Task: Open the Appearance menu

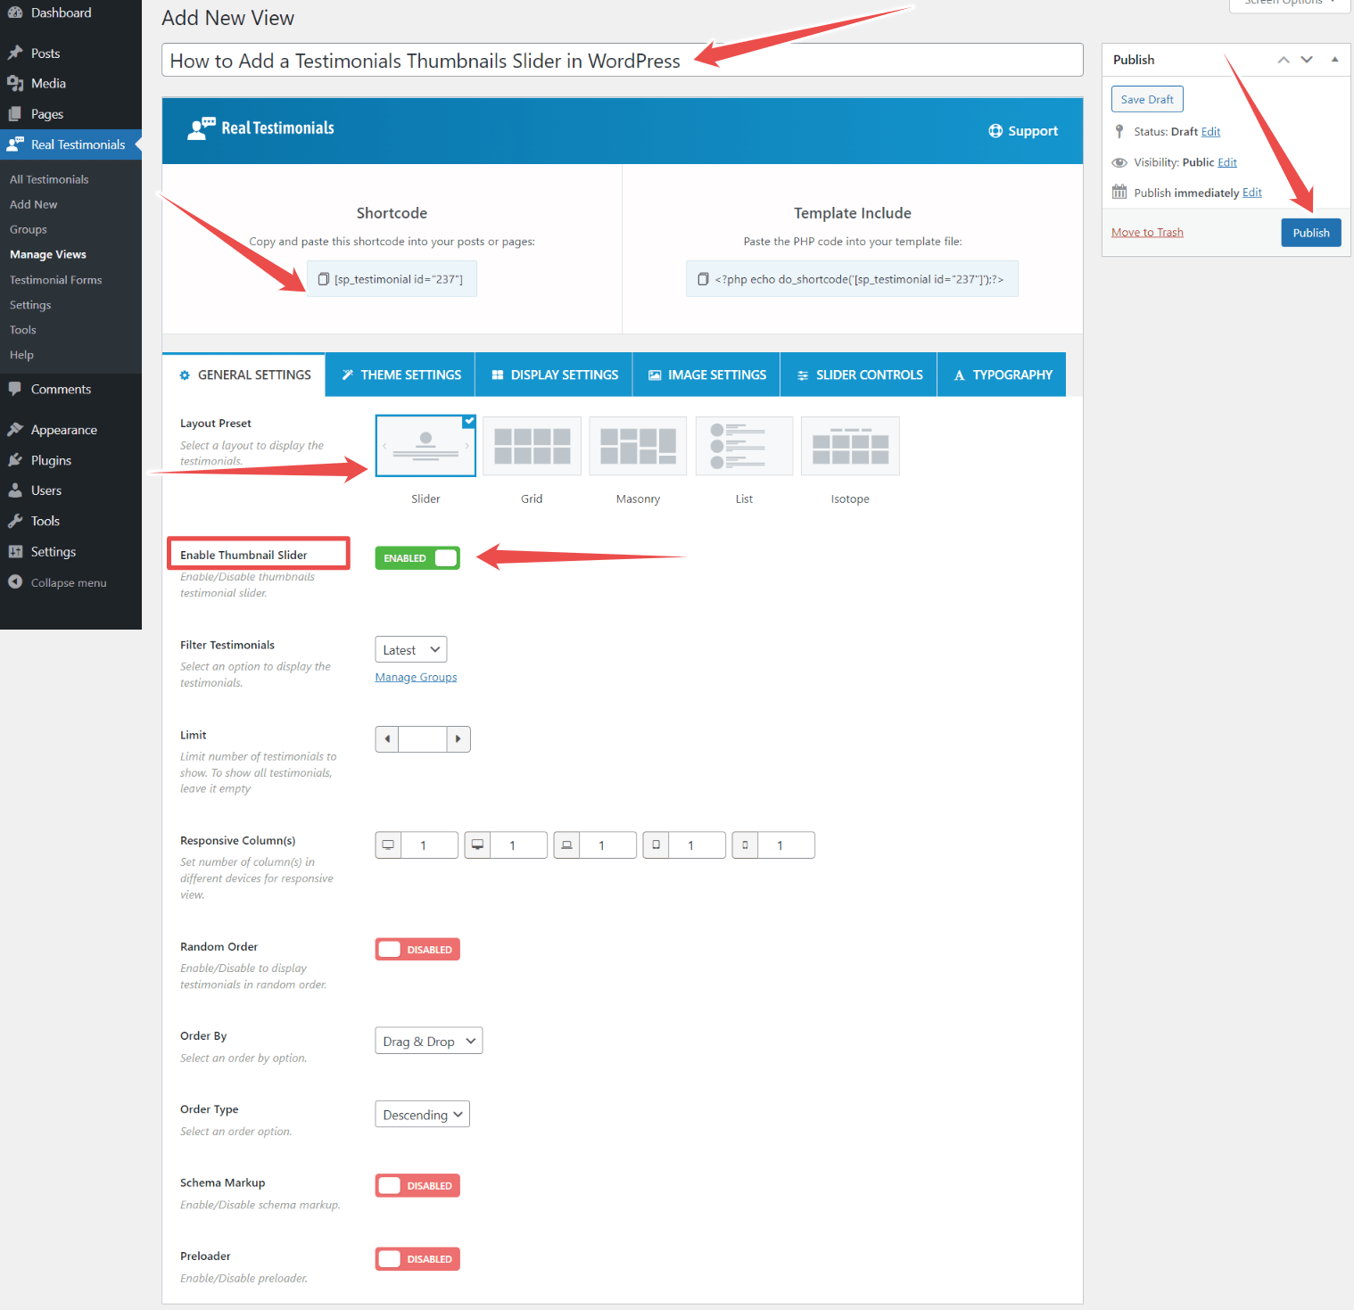Action: pyautogui.click(x=62, y=429)
